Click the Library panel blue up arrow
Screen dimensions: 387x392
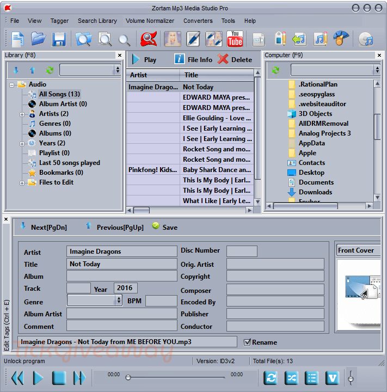pyautogui.click(x=33, y=70)
